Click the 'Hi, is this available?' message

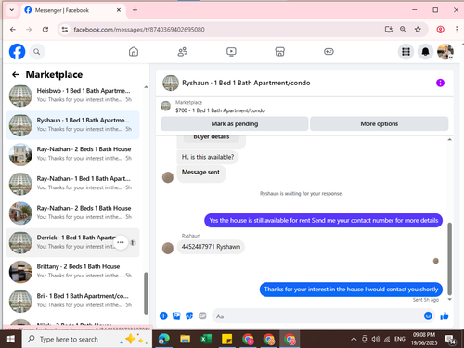208,157
